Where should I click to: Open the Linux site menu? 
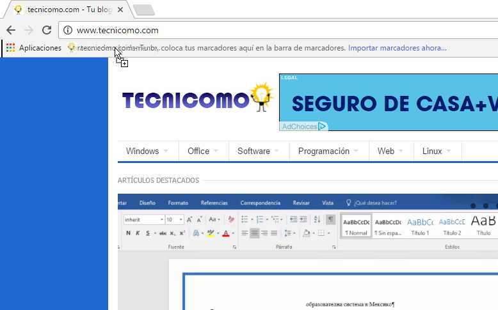click(x=437, y=151)
